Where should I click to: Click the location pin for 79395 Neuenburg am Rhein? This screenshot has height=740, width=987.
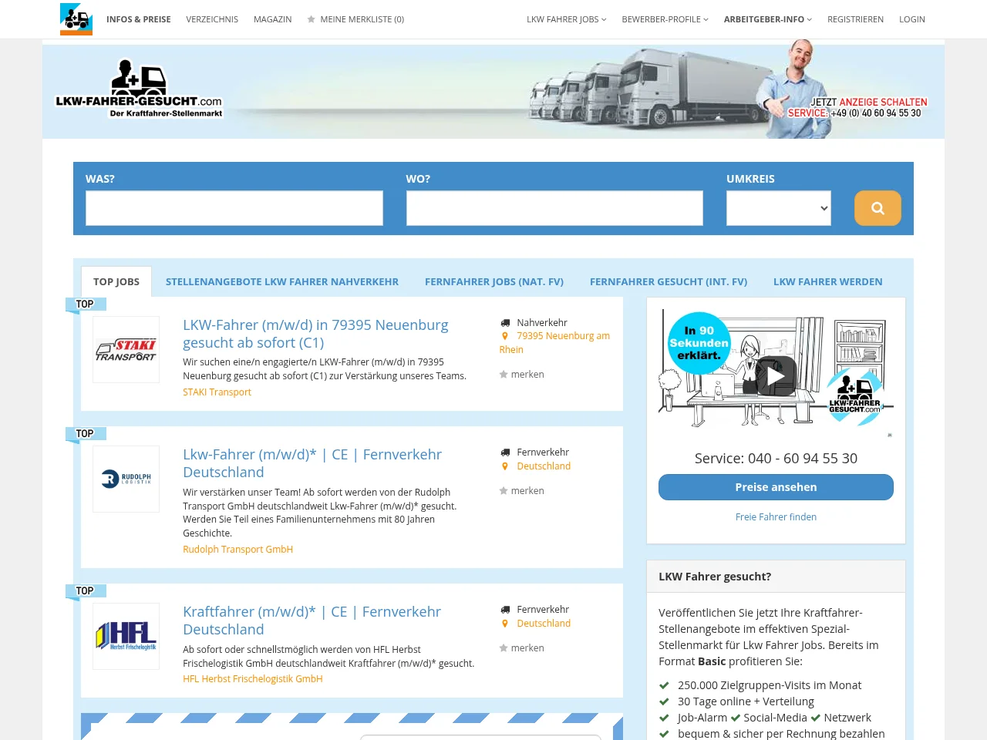pyautogui.click(x=505, y=336)
